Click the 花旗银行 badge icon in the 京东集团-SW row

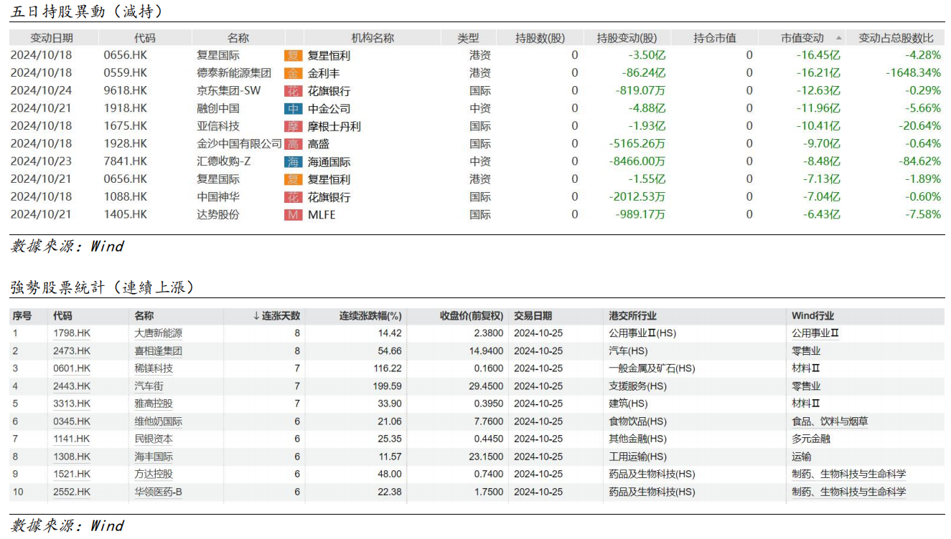tap(293, 91)
